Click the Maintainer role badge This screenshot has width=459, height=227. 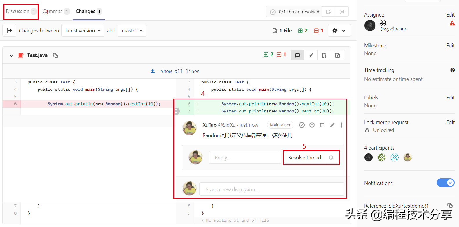tap(280, 125)
